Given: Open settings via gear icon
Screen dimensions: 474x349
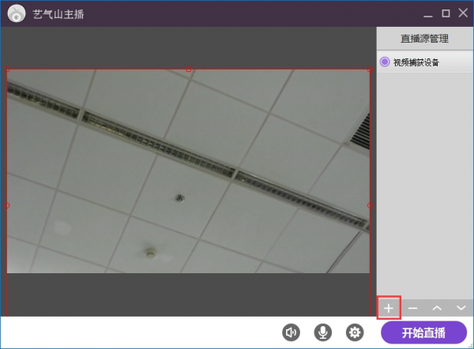Looking at the screenshot, I should 355,332.
